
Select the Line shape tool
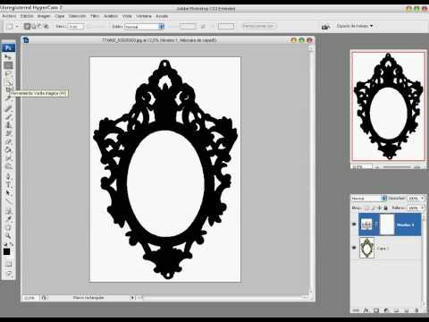click(8, 202)
